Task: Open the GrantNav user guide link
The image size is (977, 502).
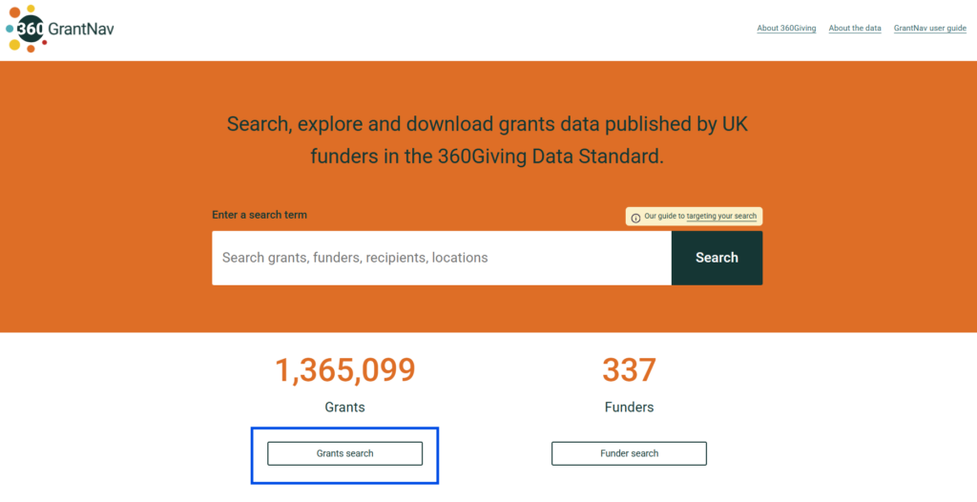Action: point(929,29)
